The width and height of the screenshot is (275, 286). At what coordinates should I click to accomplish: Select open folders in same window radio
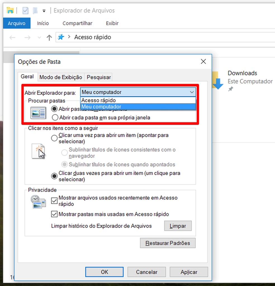pyautogui.click(x=54, y=109)
